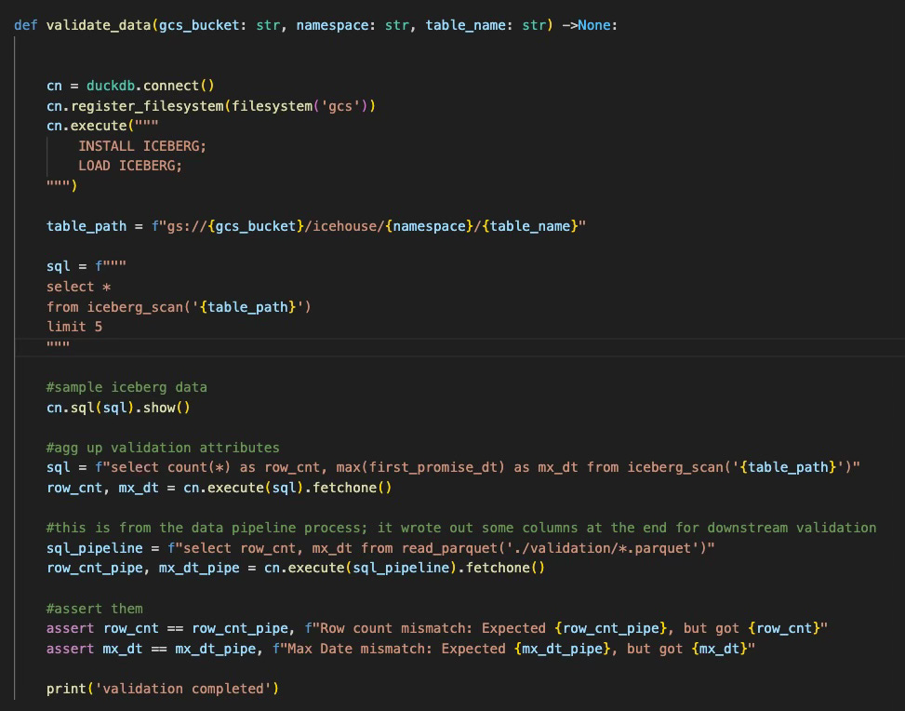This screenshot has height=711, width=905.
Task: Click the './validation/*.parquet' path string
Action: coord(606,548)
